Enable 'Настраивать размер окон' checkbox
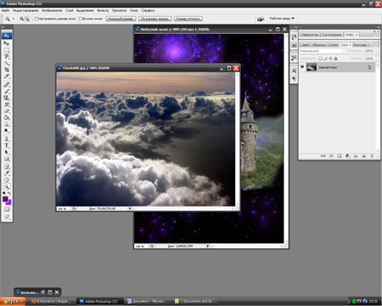 coord(37,19)
